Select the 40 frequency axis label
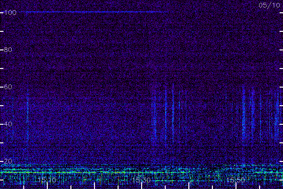Viewport: 283px width, 189px height. point(8,124)
